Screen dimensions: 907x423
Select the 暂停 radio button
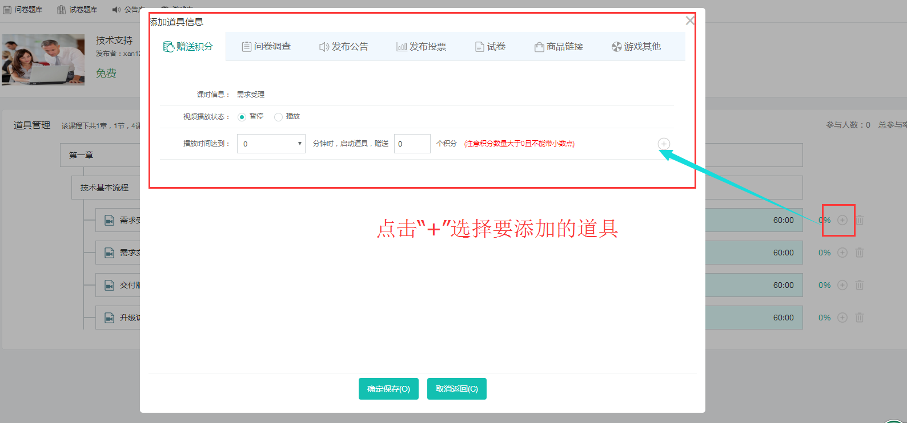click(x=242, y=117)
